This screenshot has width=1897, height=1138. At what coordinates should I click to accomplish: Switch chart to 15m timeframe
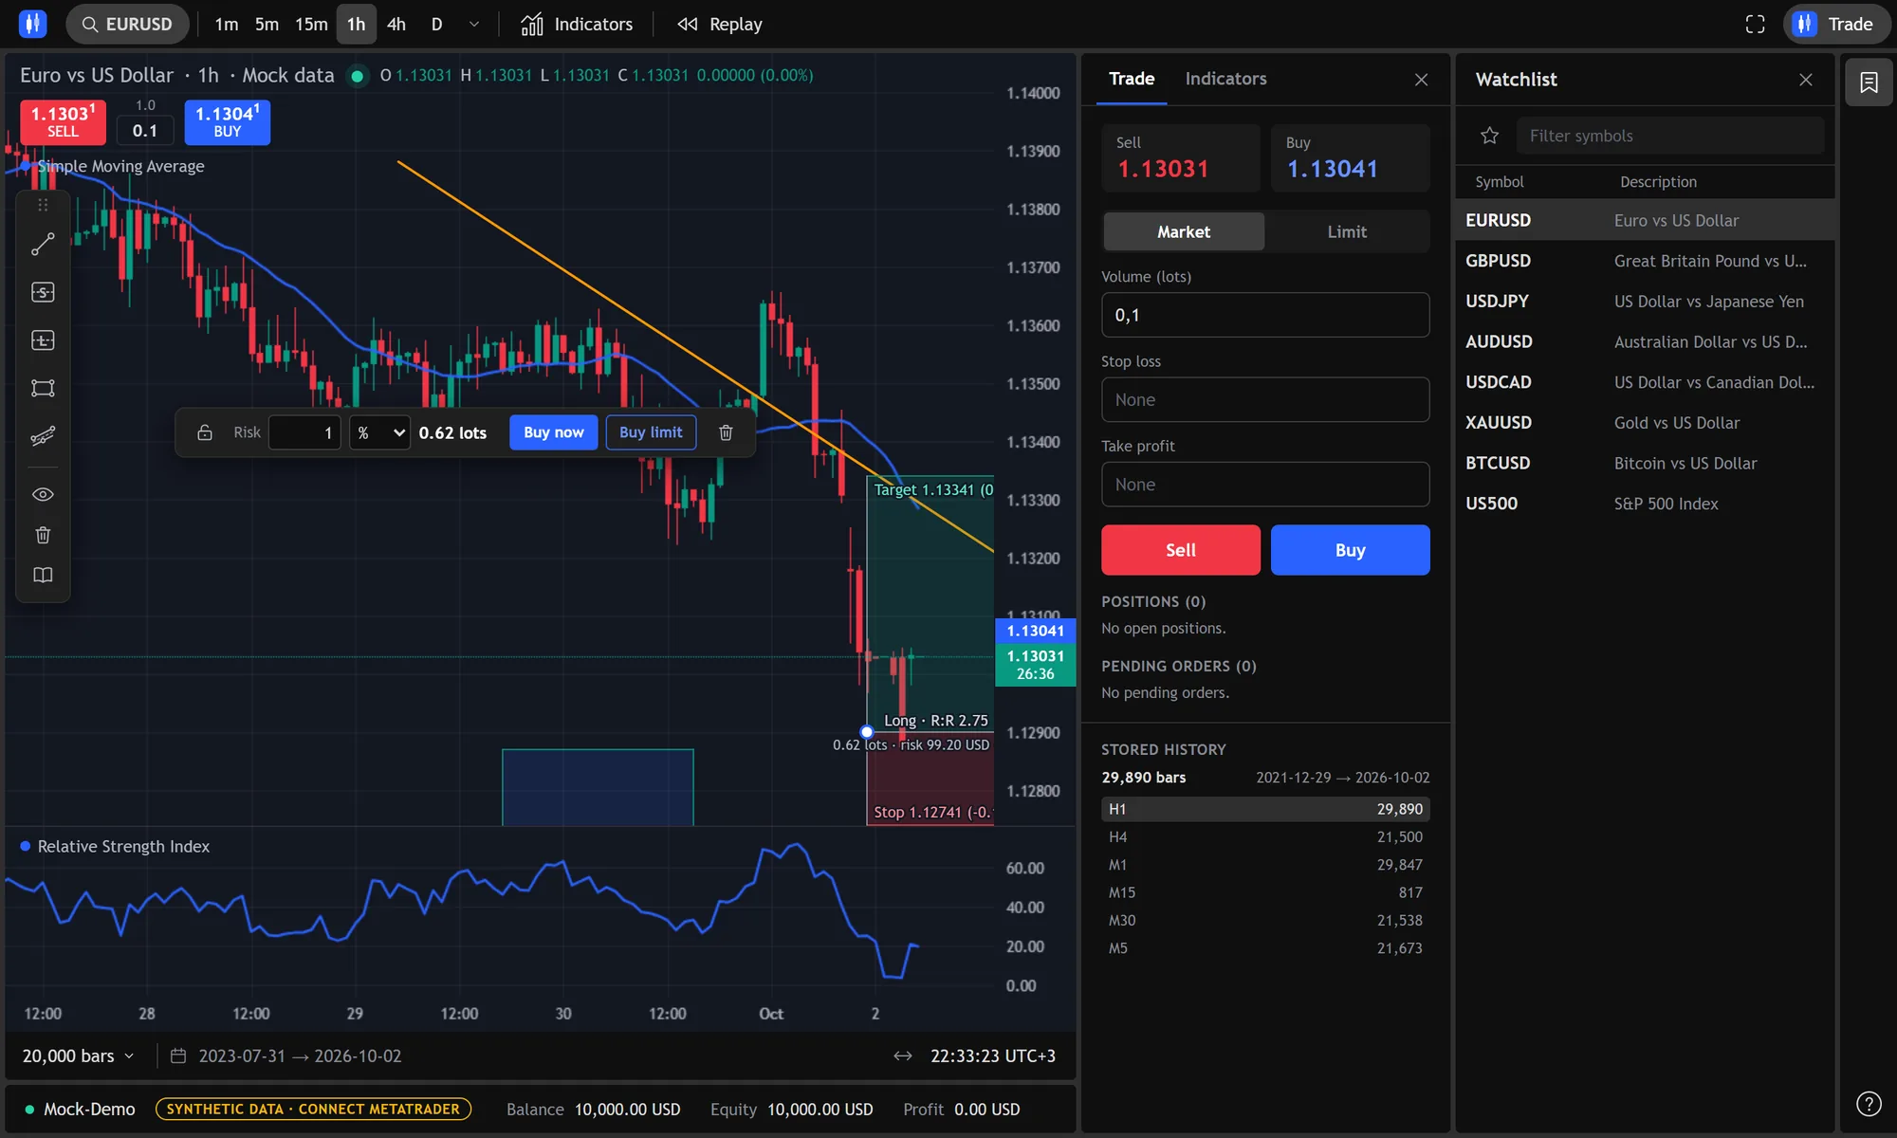311,24
